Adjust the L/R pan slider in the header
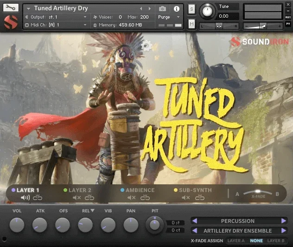This screenshot has height=247, width=293. (219, 26)
